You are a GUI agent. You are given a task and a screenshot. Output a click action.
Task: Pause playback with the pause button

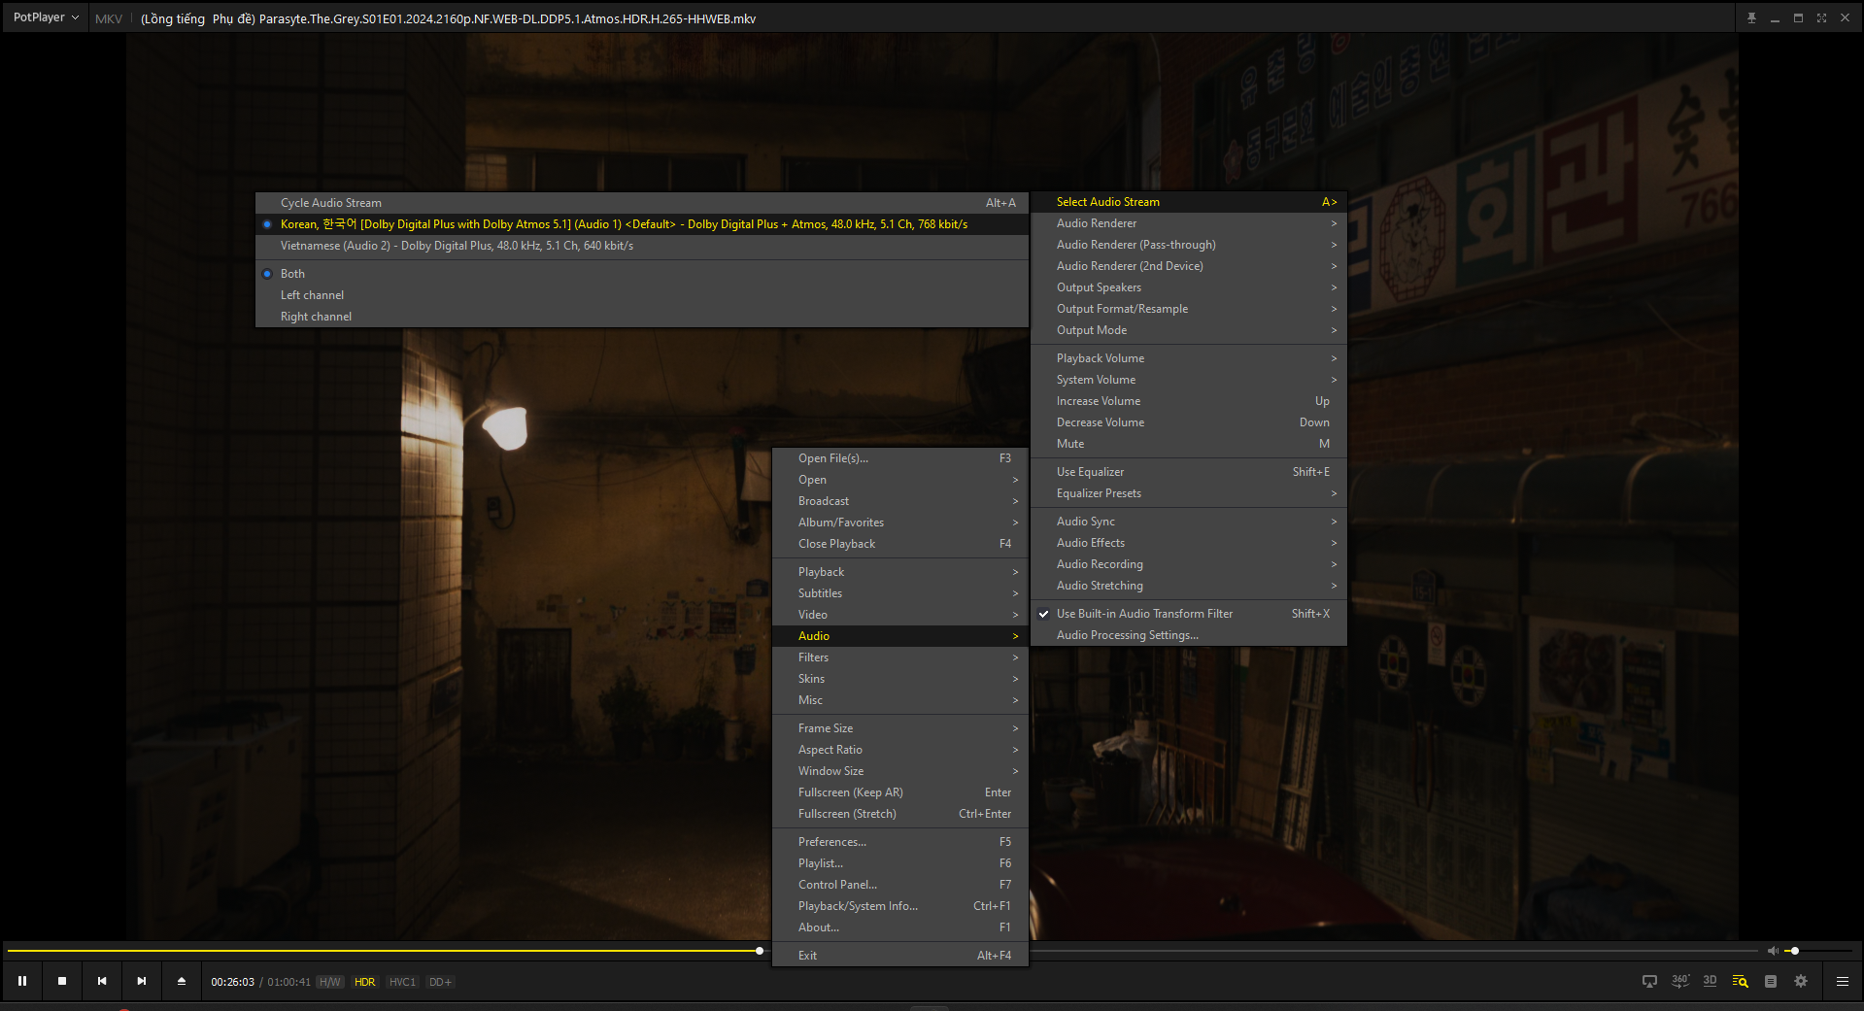click(x=22, y=981)
